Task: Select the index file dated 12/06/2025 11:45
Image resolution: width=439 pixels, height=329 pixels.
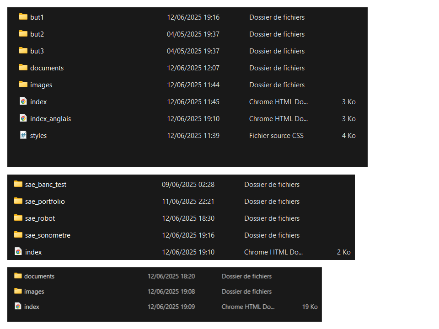Action: 38,102
